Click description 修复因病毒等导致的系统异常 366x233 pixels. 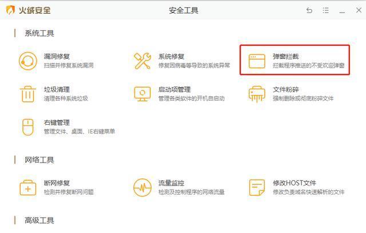tap(194, 65)
